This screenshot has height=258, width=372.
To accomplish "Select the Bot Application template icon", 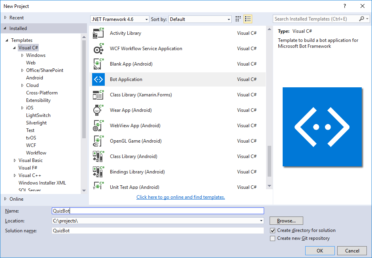I will coord(98,79).
